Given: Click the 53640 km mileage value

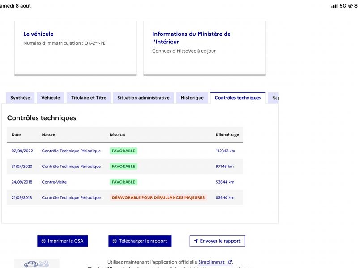Looking at the screenshot, I should (225, 197).
